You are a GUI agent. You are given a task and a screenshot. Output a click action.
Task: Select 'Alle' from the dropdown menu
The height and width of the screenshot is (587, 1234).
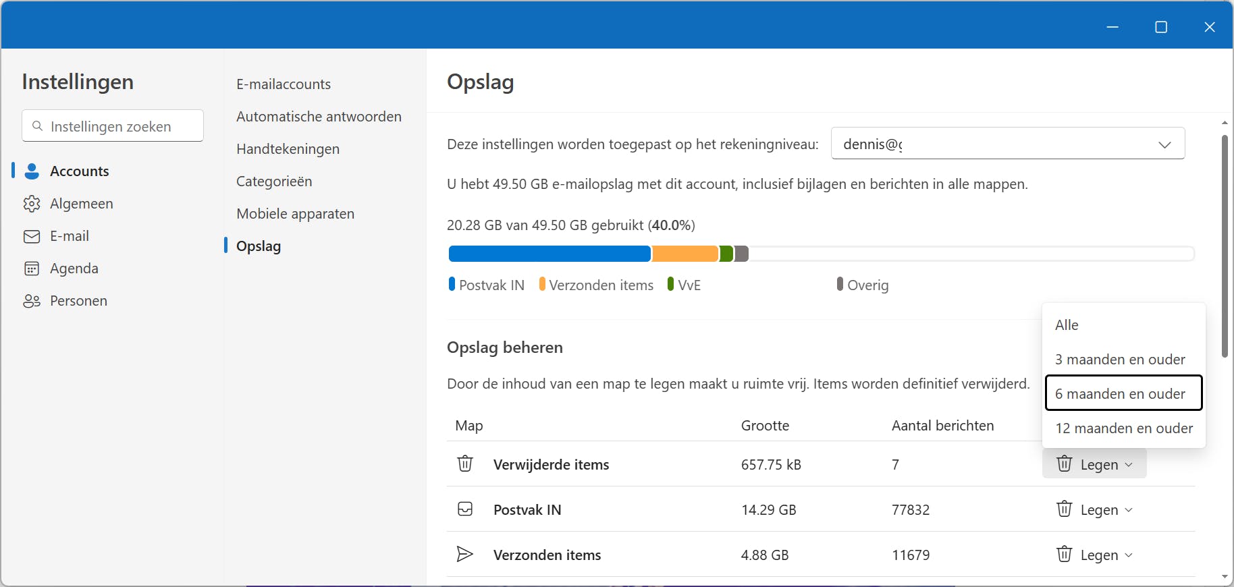pos(1067,325)
